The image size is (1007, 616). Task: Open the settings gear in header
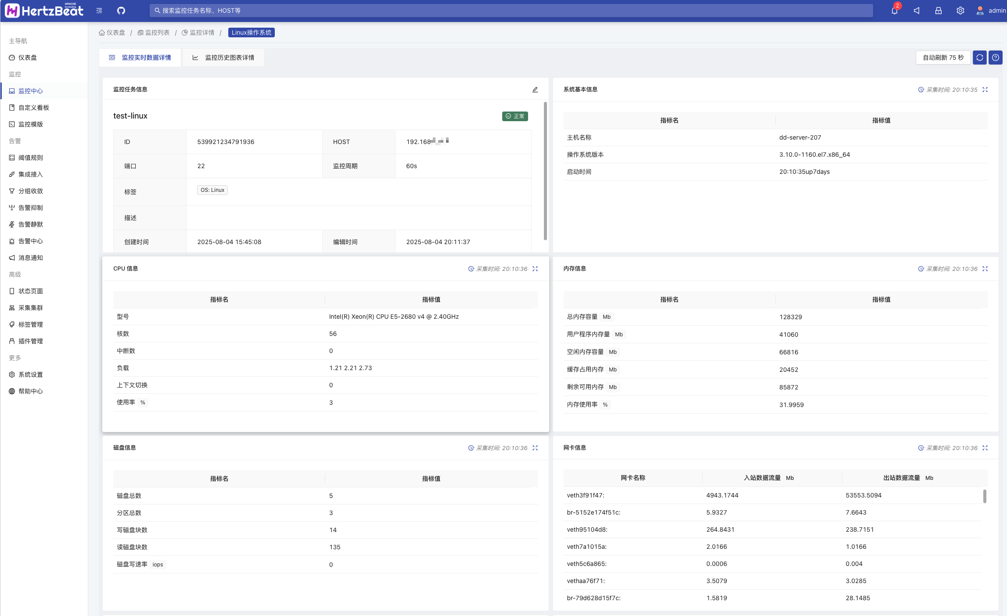tap(960, 11)
